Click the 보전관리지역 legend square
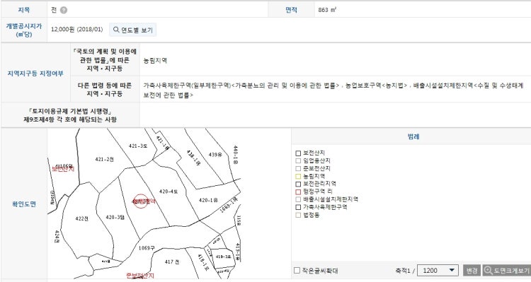This screenshot has height=282, width=531. [298, 184]
